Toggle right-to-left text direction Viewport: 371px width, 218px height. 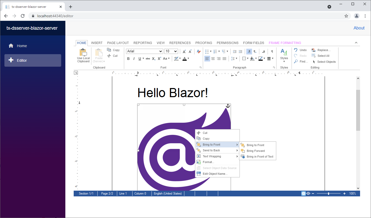coord(255,51)
